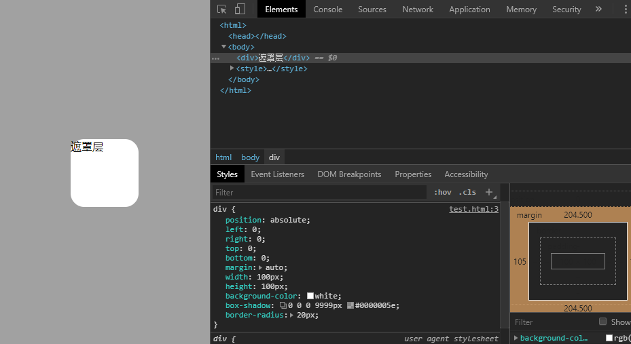Select the html node in DOM tree
Image resolution: width=631 pixels, height=344 pixels.
(x=233, y=25)
